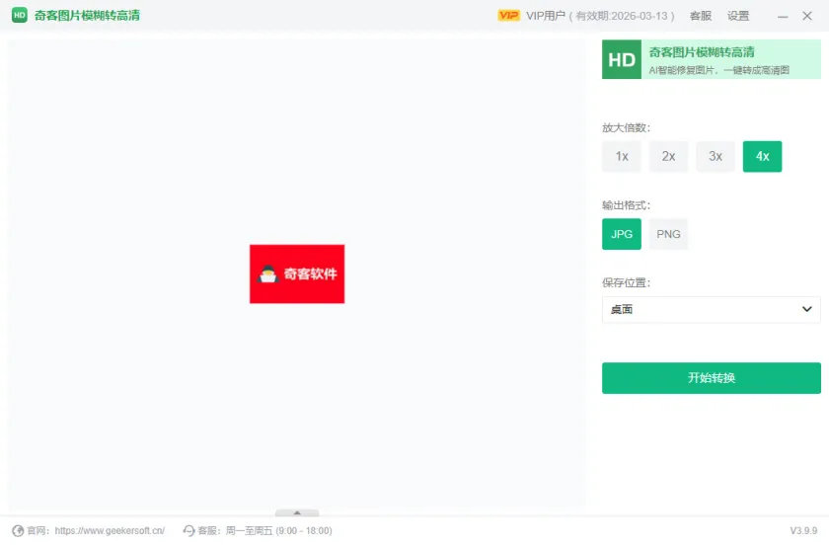Minimize the application window
Image resolution: width=829 pixels, height=545 pixels.
783,17
